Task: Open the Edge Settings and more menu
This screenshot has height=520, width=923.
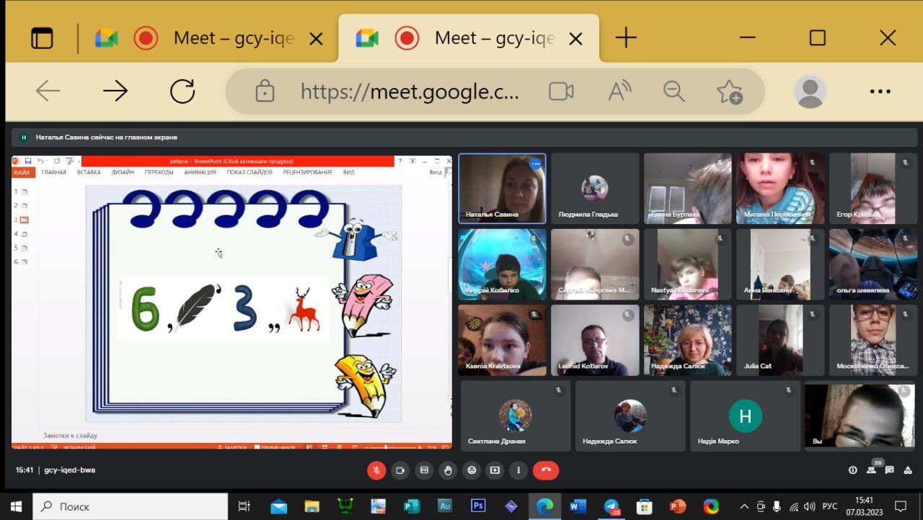Action: [880, 91]
